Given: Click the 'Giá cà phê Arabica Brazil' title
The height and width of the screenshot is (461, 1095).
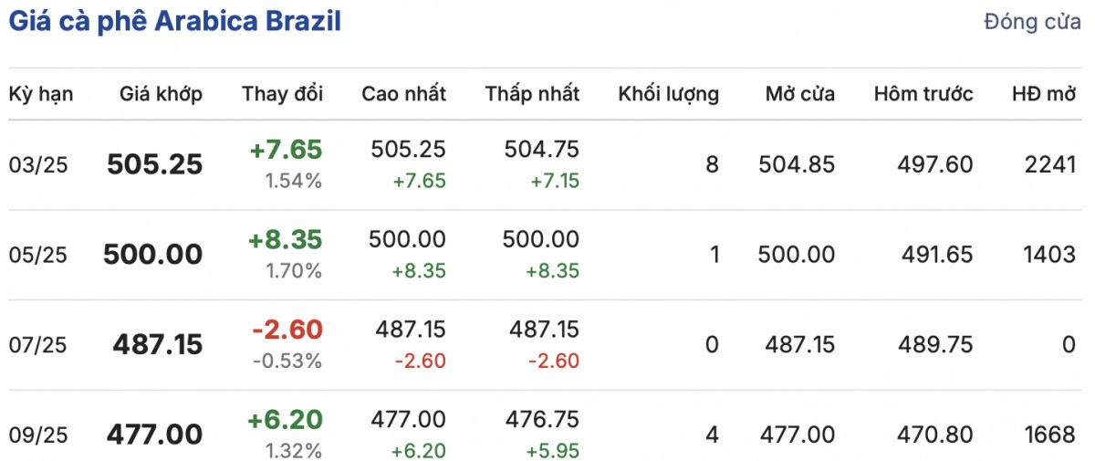Looking at the screenshot, I should coord(175,22).
